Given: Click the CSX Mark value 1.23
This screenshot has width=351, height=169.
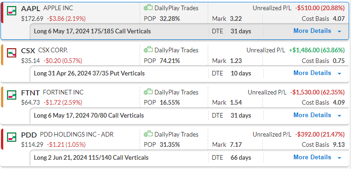Looking at the screenshot, I should tap(236, 61).
